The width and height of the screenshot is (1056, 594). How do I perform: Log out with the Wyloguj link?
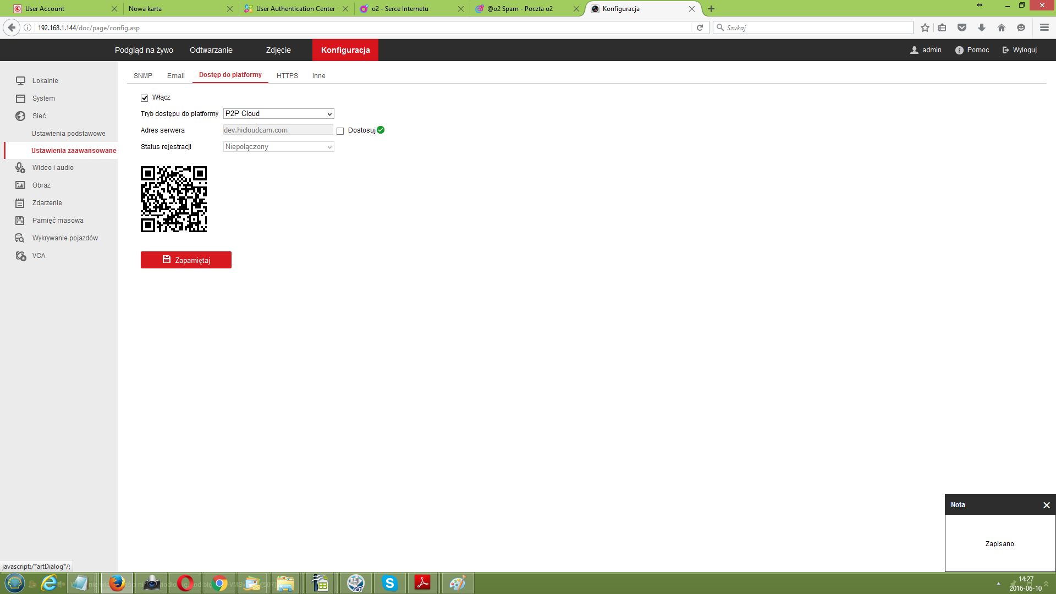1019,50
